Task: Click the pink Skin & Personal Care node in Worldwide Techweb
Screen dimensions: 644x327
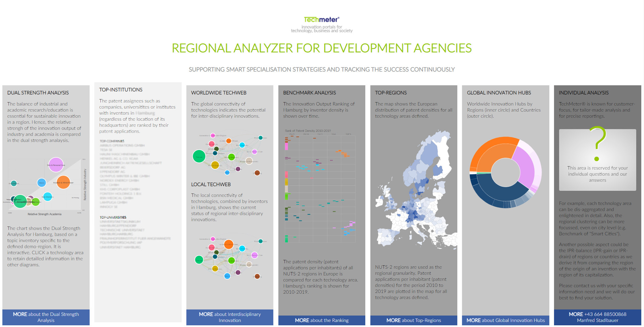Action: pyautogui.click(x=255, y=152)
